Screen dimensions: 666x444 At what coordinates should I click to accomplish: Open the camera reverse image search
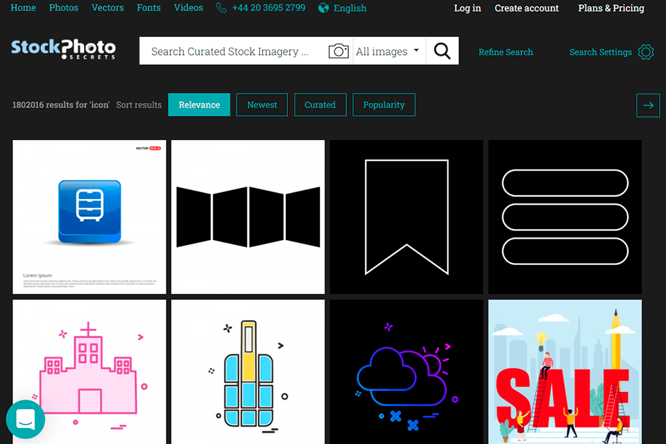[x=339, y=51]
